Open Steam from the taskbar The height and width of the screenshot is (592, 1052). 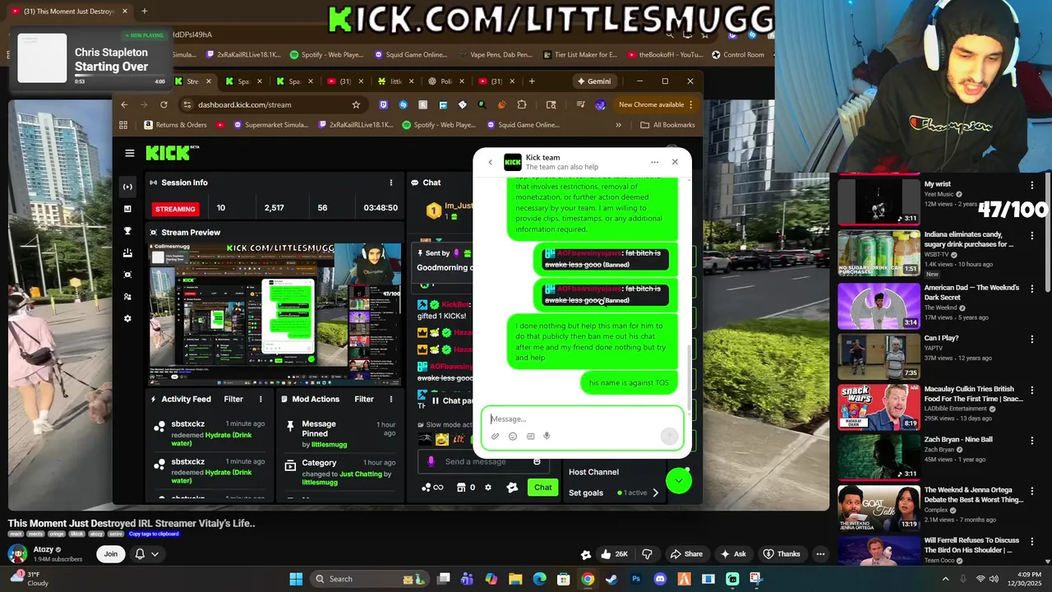pyautogui.click(x=611, y=579)
